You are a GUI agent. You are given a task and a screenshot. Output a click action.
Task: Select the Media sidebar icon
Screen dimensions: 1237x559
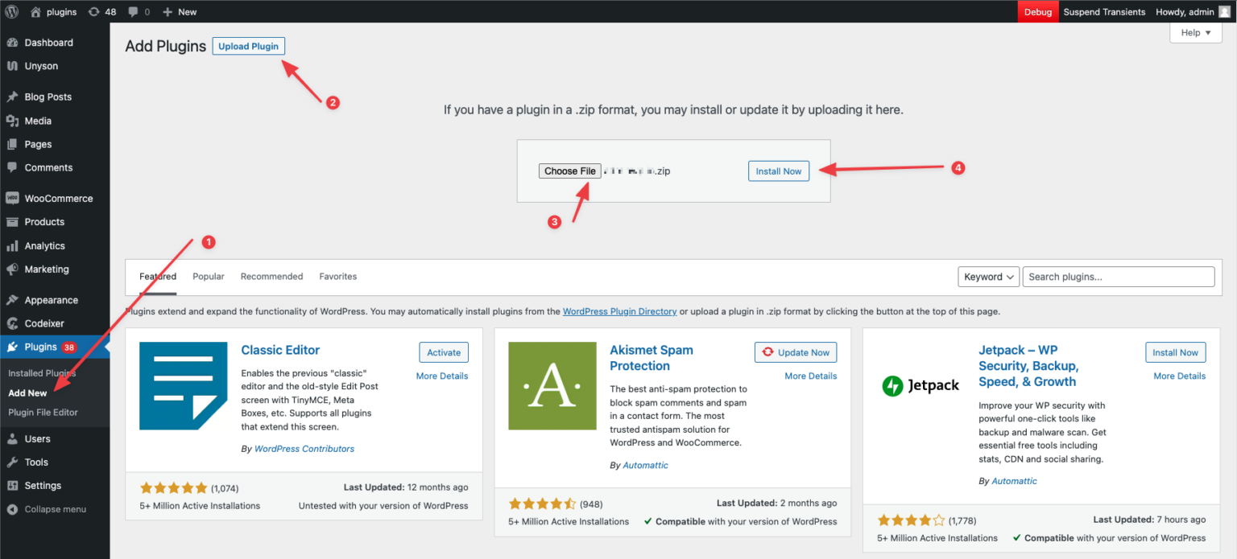coord(16,120)
